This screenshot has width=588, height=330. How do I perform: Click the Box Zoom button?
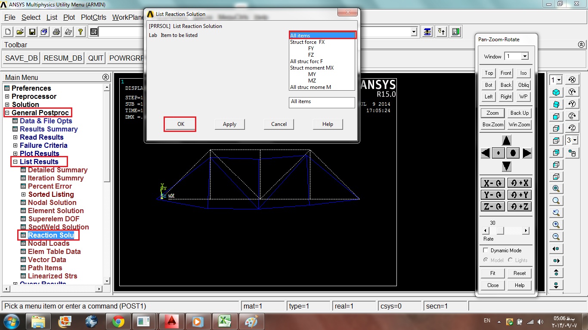pos(493,125)
